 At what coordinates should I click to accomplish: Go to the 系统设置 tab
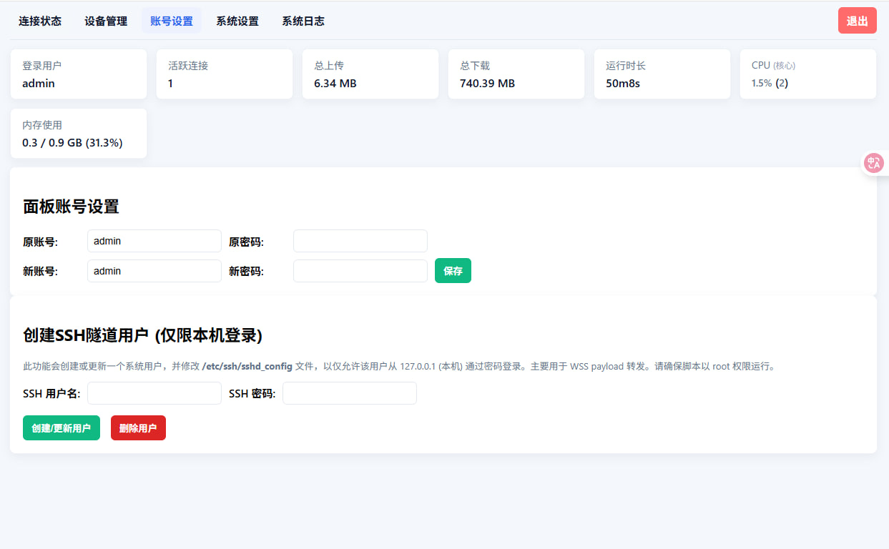point(237,21)
